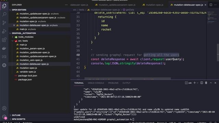Click the word rocket on line 34
Viewport: 219px width, 123px height.
tap(106, 29)
